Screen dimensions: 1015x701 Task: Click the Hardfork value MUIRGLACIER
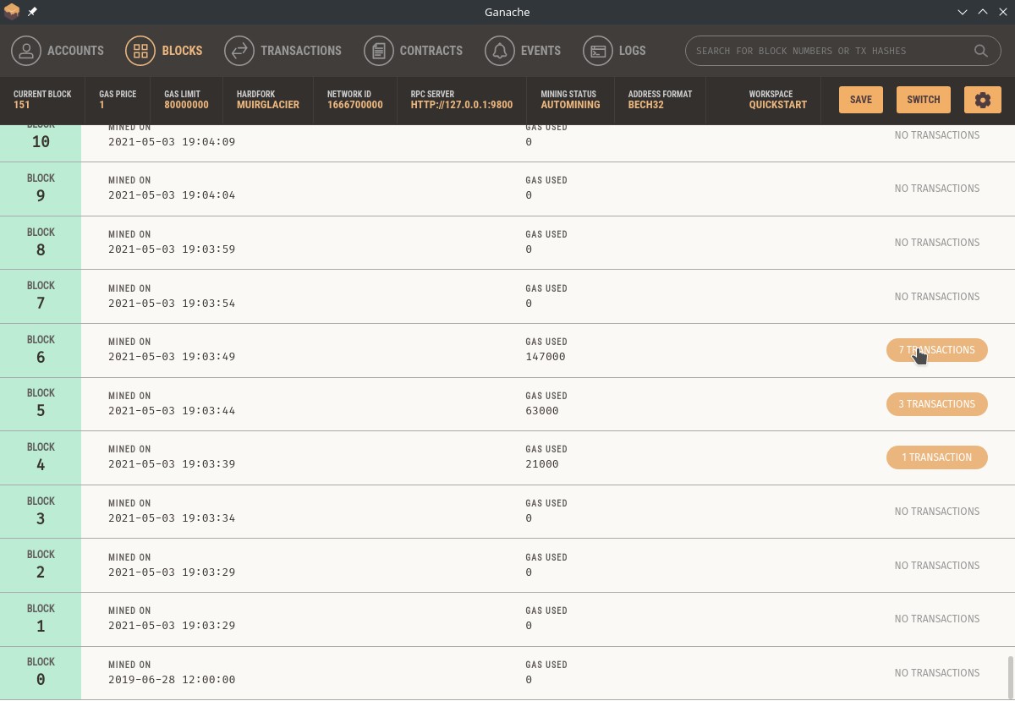(x=268, y=105)
